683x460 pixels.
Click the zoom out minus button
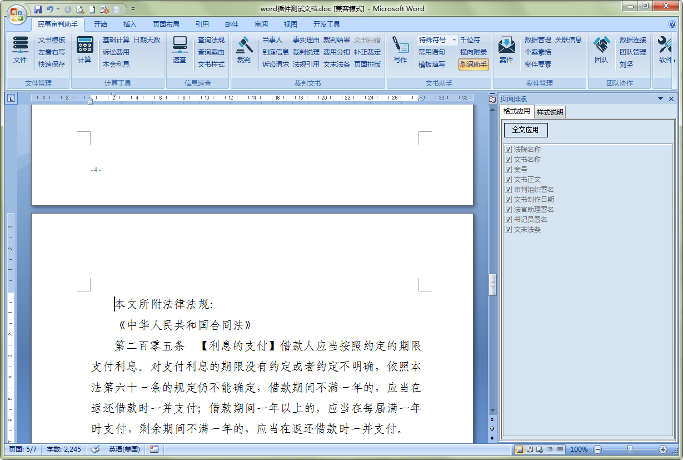tap(597, 449)
